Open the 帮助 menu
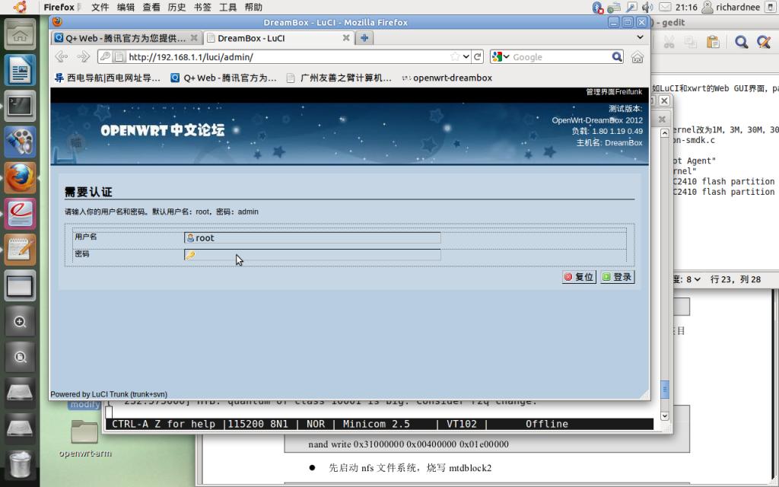 [253, 7]
